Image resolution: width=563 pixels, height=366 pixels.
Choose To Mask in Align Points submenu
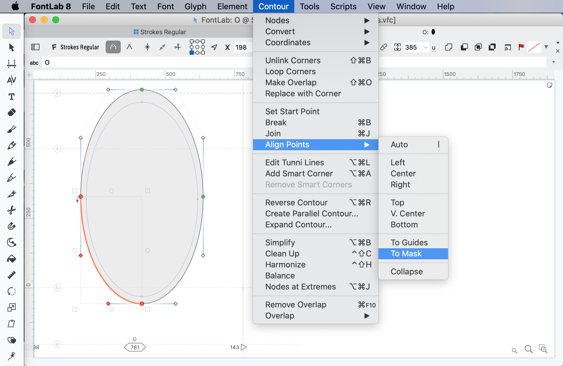[x=413, y=253]
